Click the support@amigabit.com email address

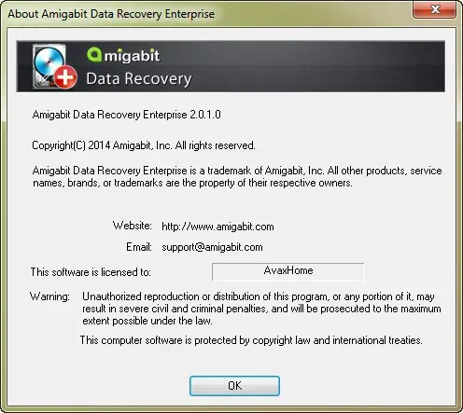point(212,247)
